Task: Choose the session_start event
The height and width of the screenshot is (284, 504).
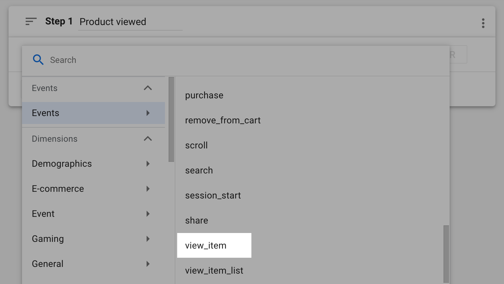Action: [213, 195]
